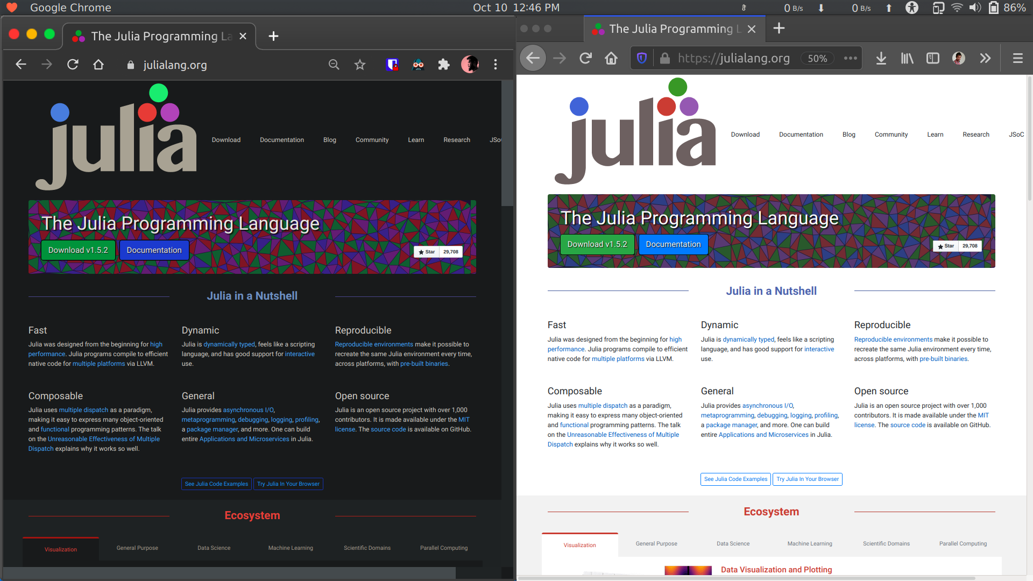
Task: Select General Purpose tab in Chrome page
Action: click(x=137, y=548)
